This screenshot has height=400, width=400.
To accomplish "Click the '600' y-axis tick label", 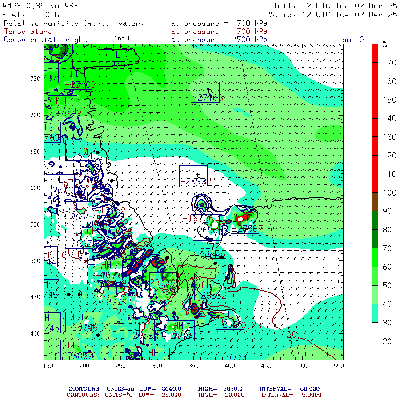I will (35, 188).
